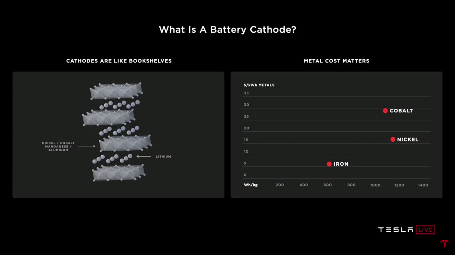The width and height of the screenshot is (455, 255).
Task: Click the red LIVE badge
Action: click(x=425, y=230)
